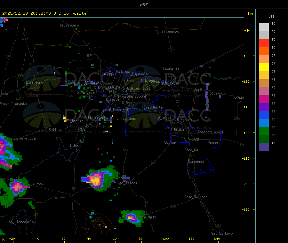Click the -20 km horizontal axis tick

click(12, 239)
